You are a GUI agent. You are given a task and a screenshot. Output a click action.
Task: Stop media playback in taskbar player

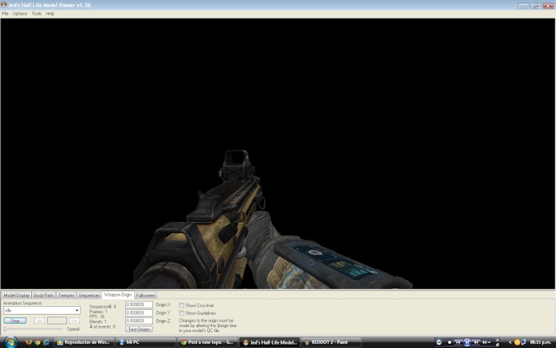pos(449,342)
